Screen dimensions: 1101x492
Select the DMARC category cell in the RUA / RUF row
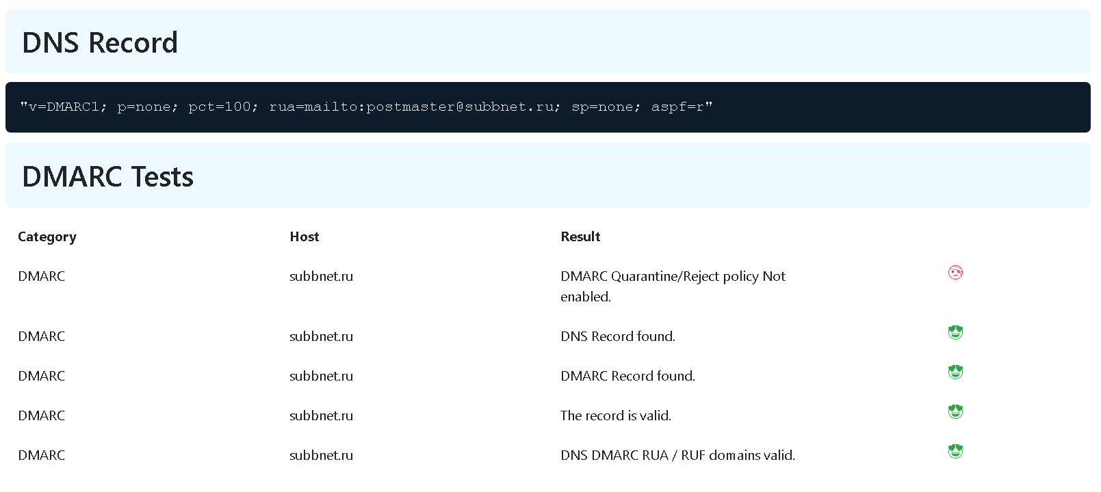(x=41, y=455)
